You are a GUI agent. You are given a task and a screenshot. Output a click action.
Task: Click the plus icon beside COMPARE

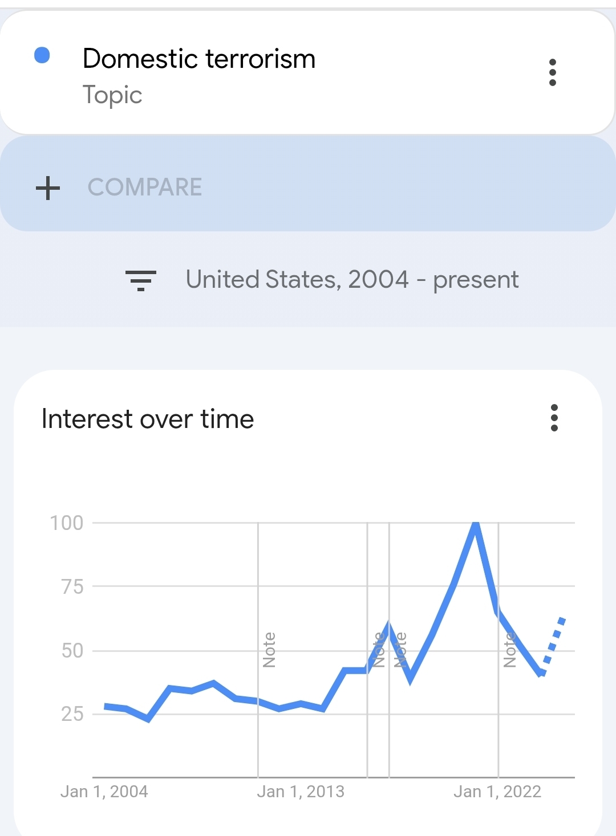[48, 188]
